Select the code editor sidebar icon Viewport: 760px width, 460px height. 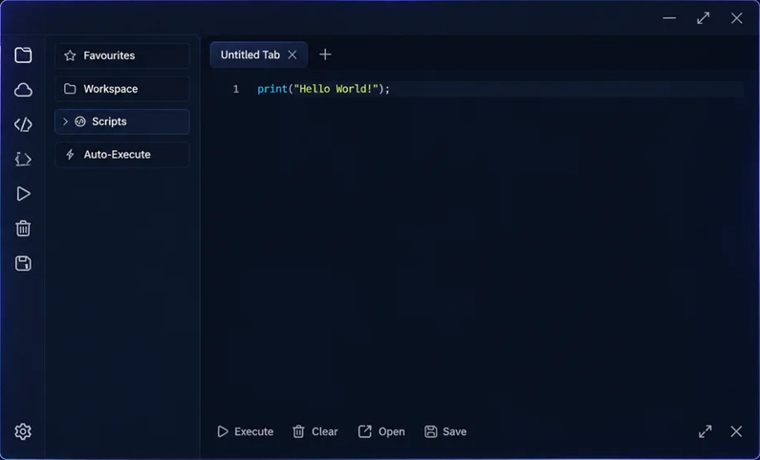pos(23,124)
